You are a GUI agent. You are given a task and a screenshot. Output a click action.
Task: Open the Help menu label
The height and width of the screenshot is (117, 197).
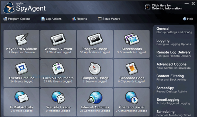tap(190, 19)
